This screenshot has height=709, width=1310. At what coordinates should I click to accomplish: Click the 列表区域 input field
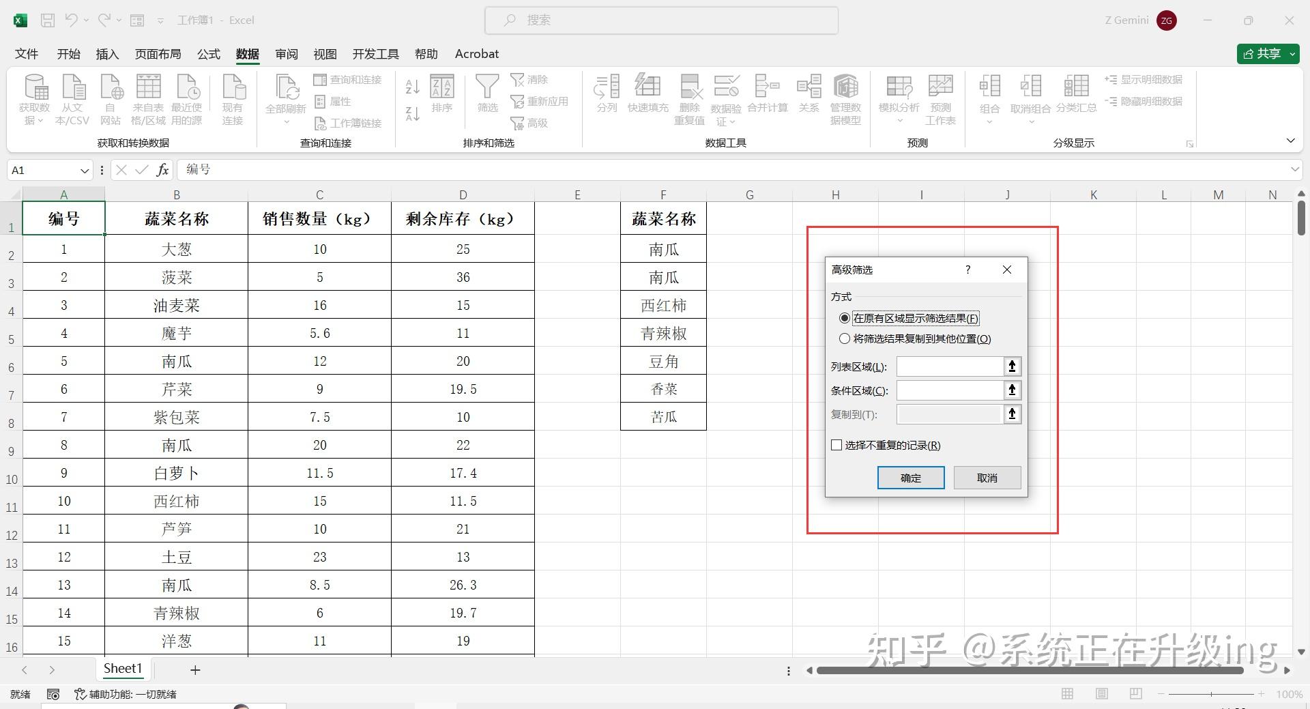tap(950, 366)
